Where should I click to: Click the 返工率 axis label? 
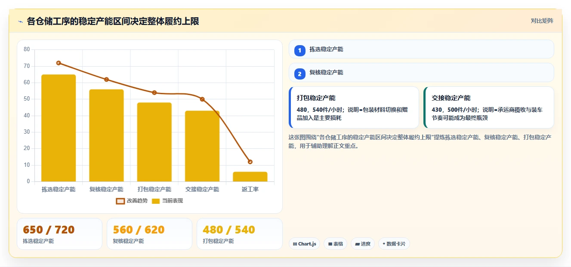coord(250,189)
